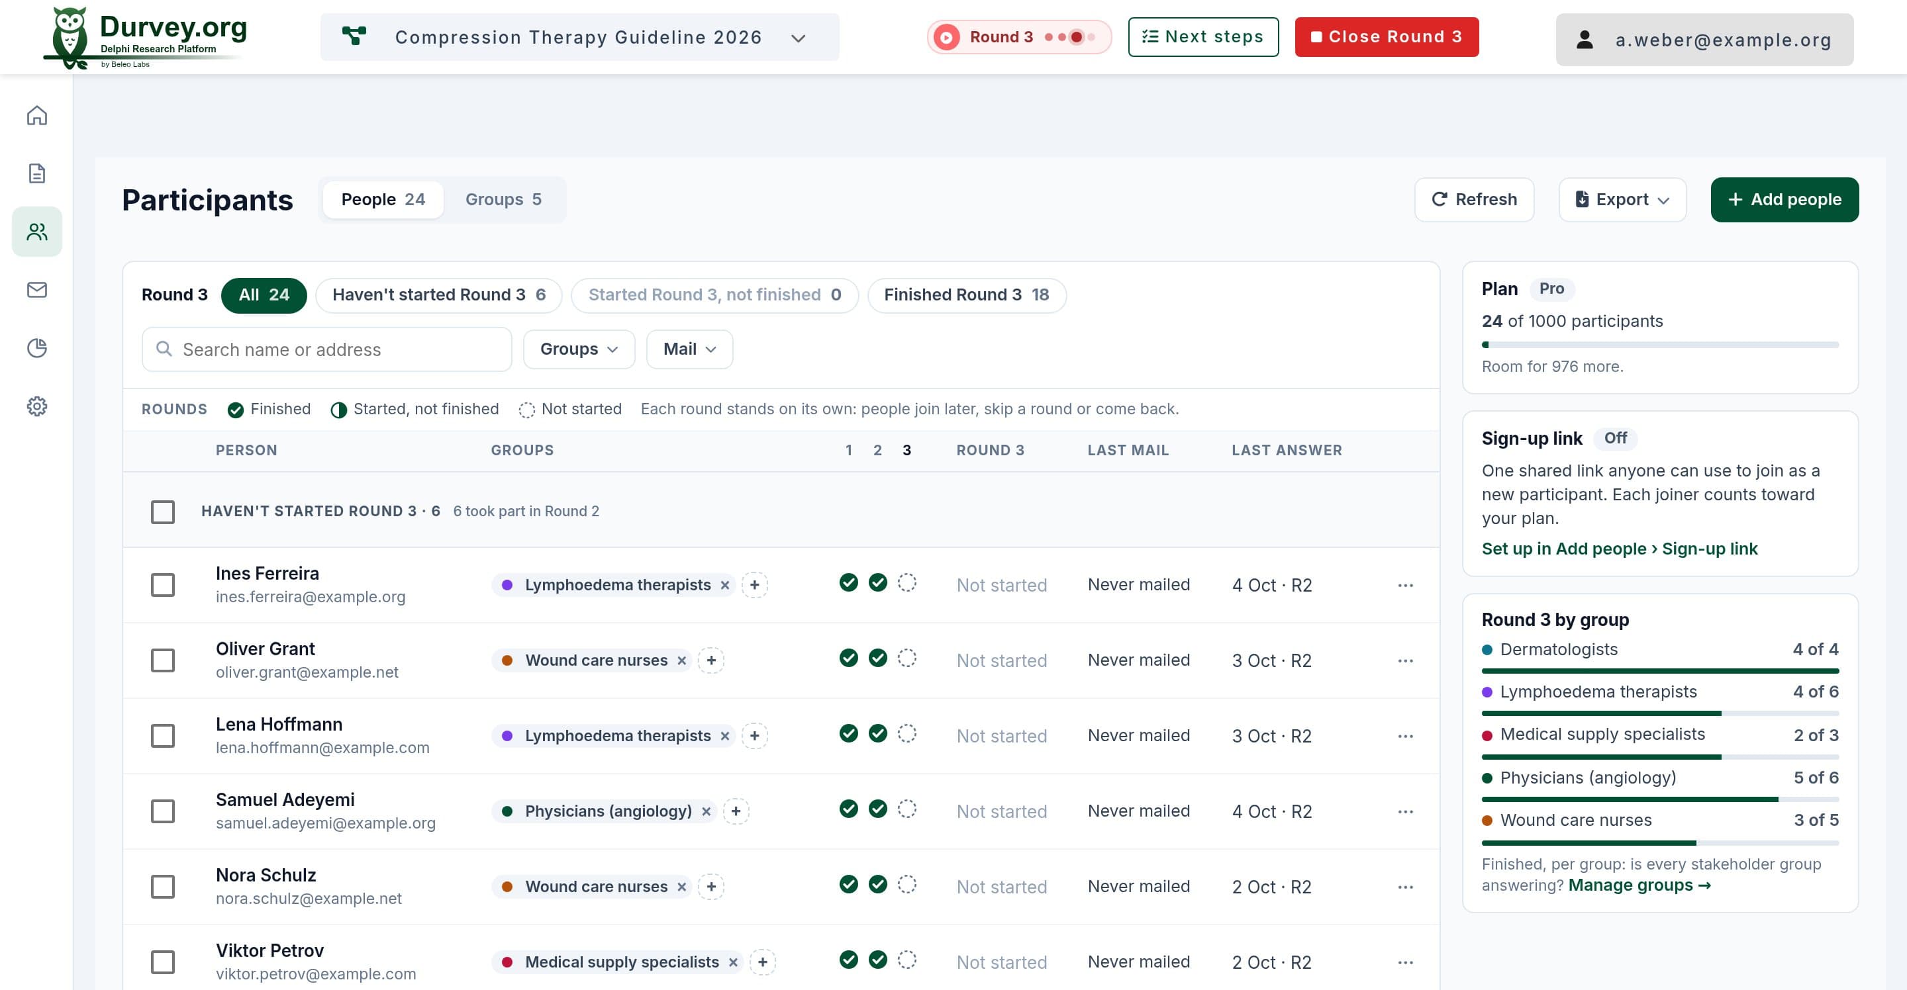Tick the checkbox for Nora Schulz
The image size is (1907, 990).
point(163,887)
